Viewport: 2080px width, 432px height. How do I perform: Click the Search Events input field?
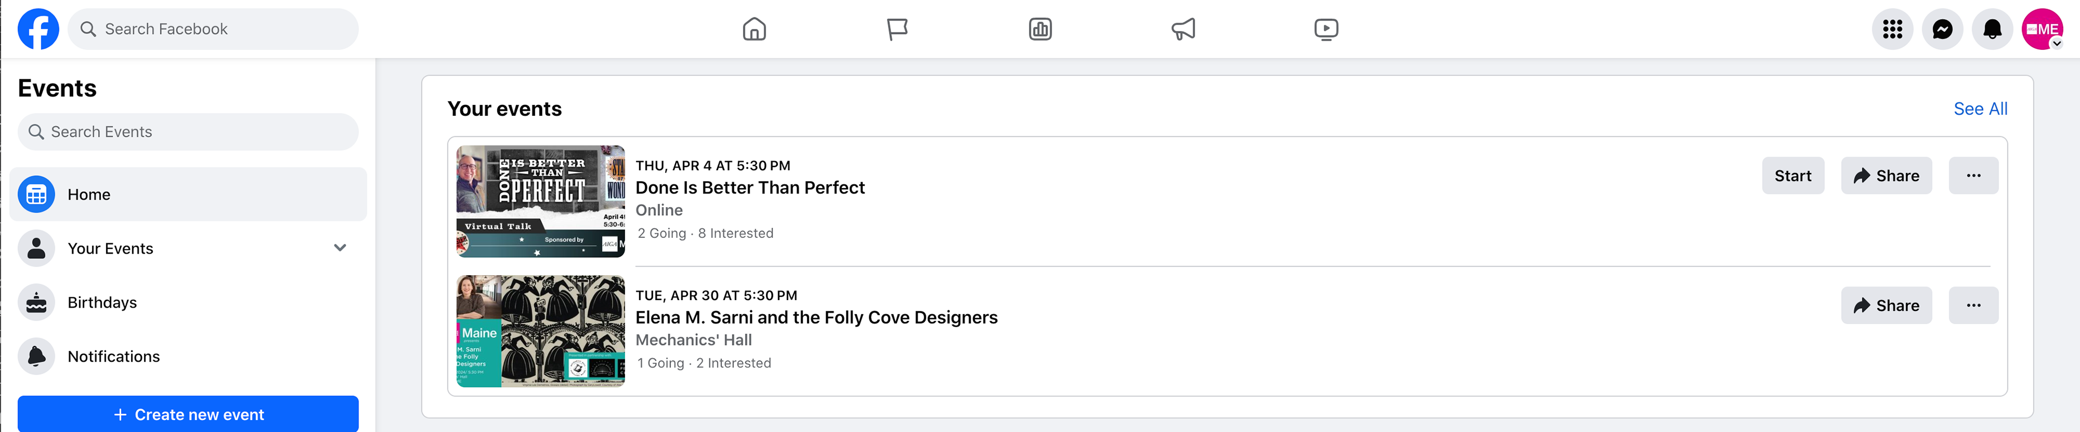[x=188, y=131]
